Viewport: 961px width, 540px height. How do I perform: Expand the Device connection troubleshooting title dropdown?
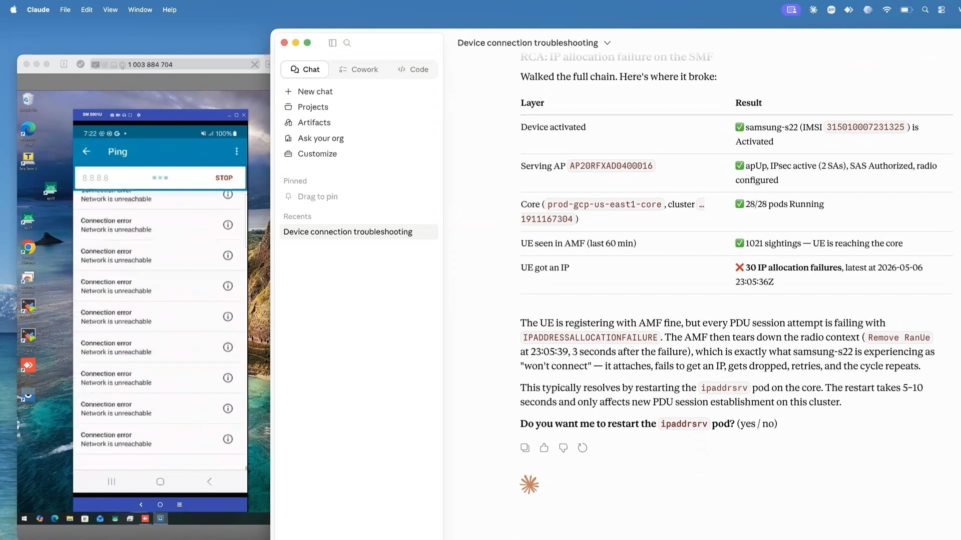(x=607, y=43)
